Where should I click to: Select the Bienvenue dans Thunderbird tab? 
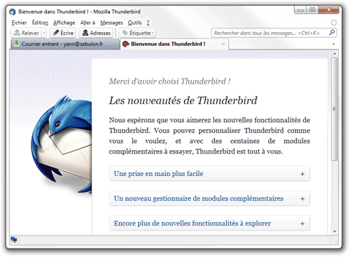[x=174, y=44]
